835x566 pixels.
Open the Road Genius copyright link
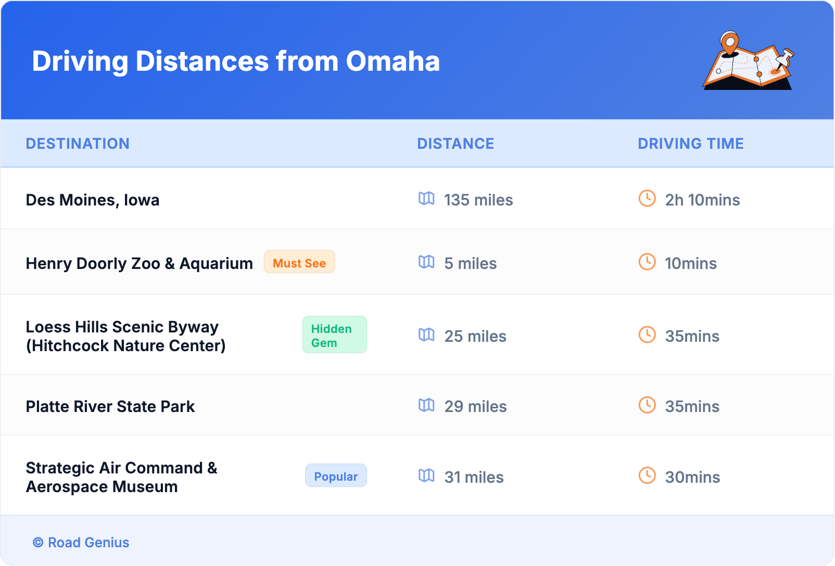[81, 543]
